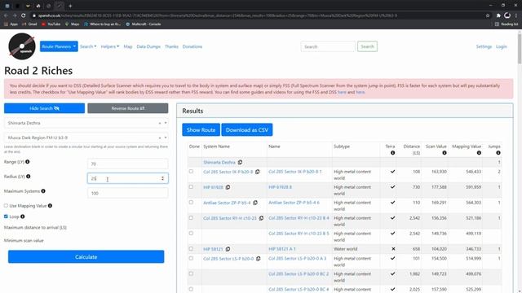Viewport: 522px width, 293px height.
Task: Mark Col 285 Sector LS-P b20-0 A 3 done
Action: pos(191,258)
